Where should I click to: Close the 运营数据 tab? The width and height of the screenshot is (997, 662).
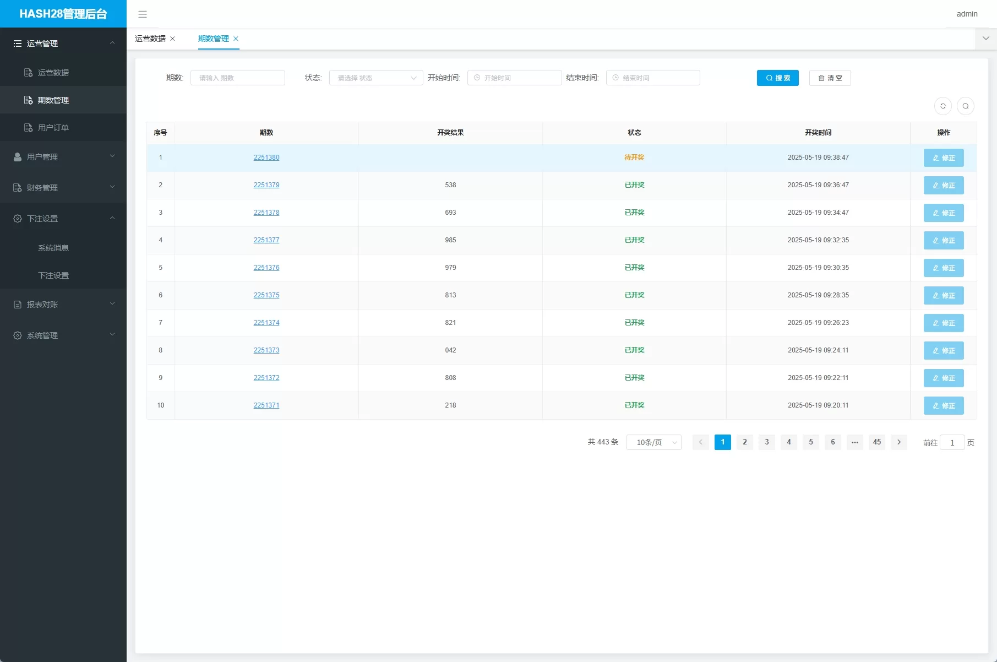coord(173,39)
